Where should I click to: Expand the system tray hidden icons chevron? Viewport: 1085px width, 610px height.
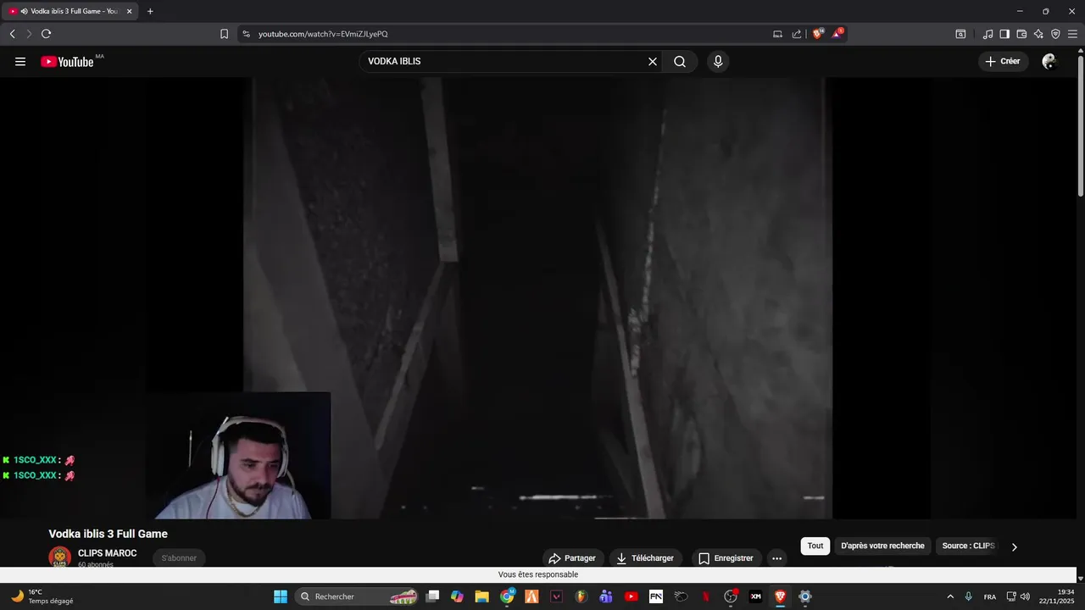coord(949,596)
